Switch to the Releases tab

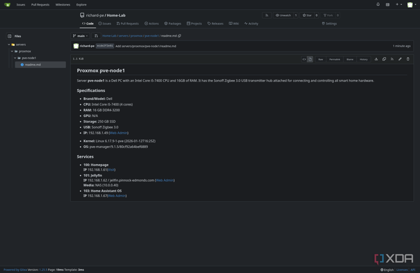pos(215,24)
